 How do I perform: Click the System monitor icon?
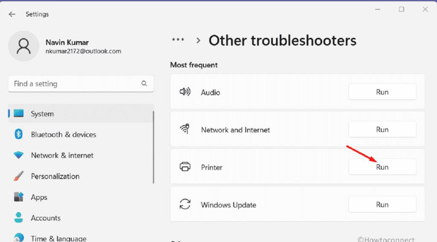coord(19,113)
